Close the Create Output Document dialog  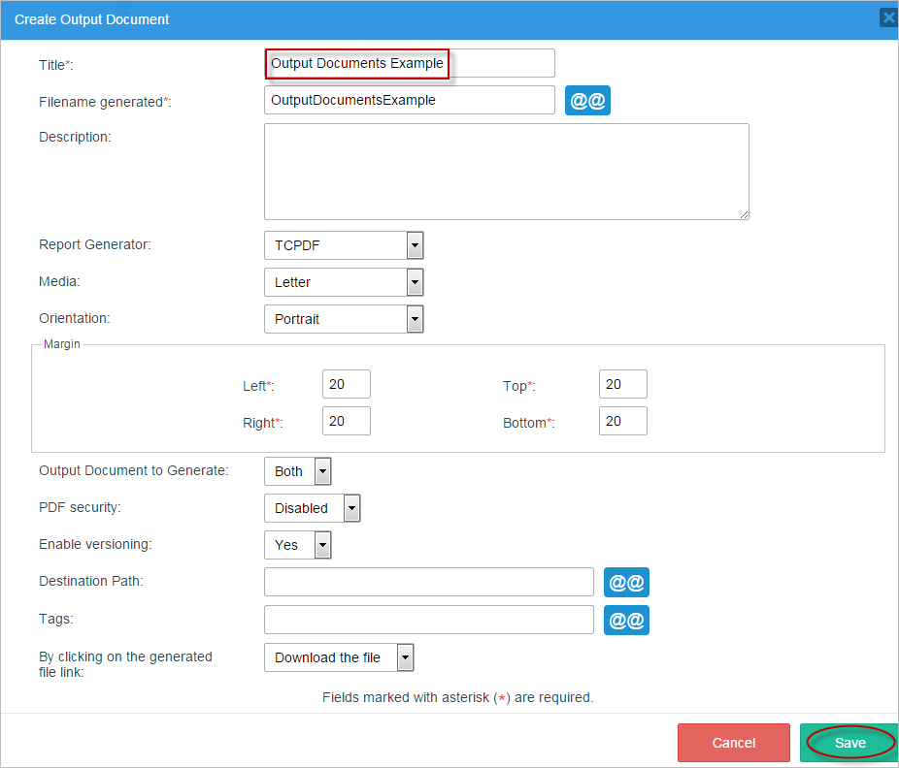tap(887, 17)
